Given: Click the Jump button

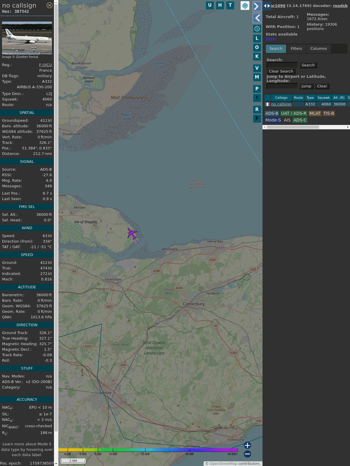Looking at the screenshot, I should click(306, 86).
